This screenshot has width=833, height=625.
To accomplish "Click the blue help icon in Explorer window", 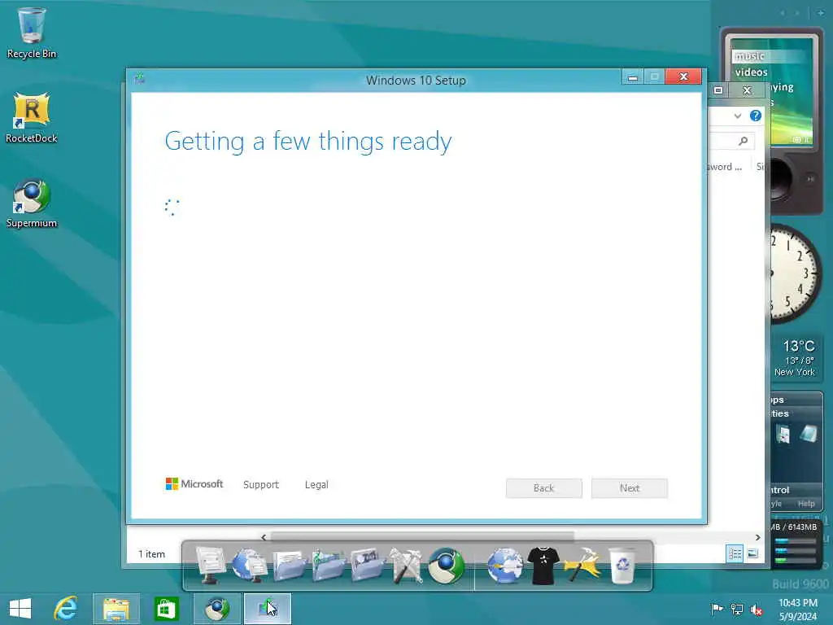I will pos(756,116).
